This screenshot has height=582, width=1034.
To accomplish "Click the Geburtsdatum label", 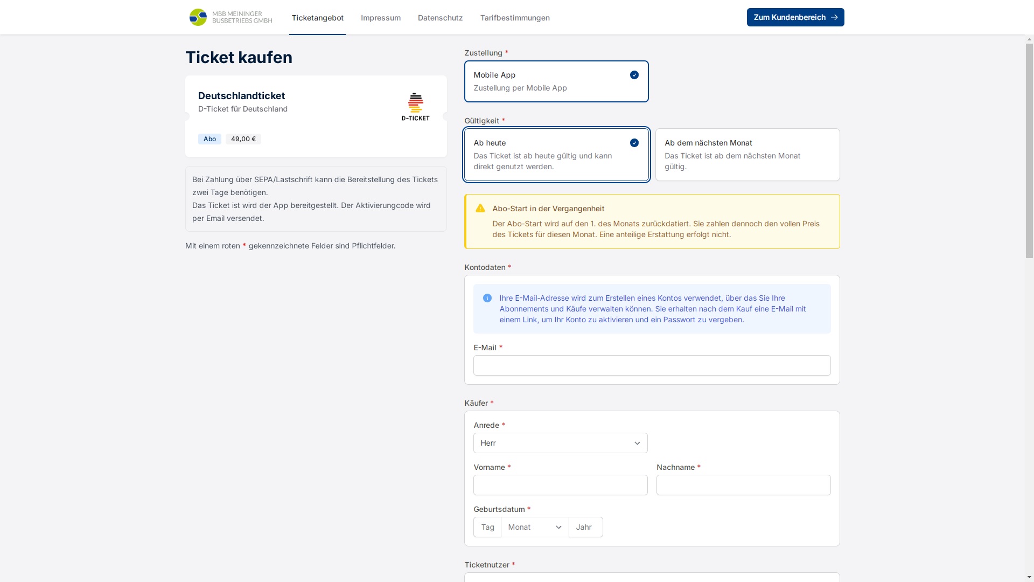I will click(499, 509).
